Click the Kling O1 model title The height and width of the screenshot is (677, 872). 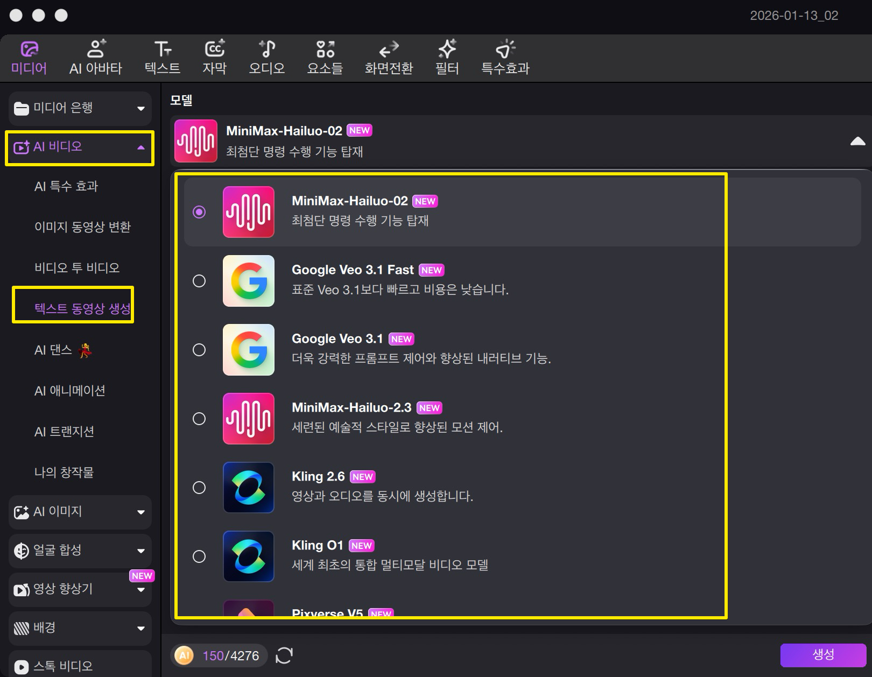pos(318,546)
